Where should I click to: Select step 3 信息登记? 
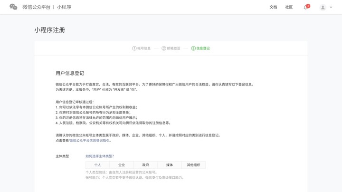(x=200, y=48)
